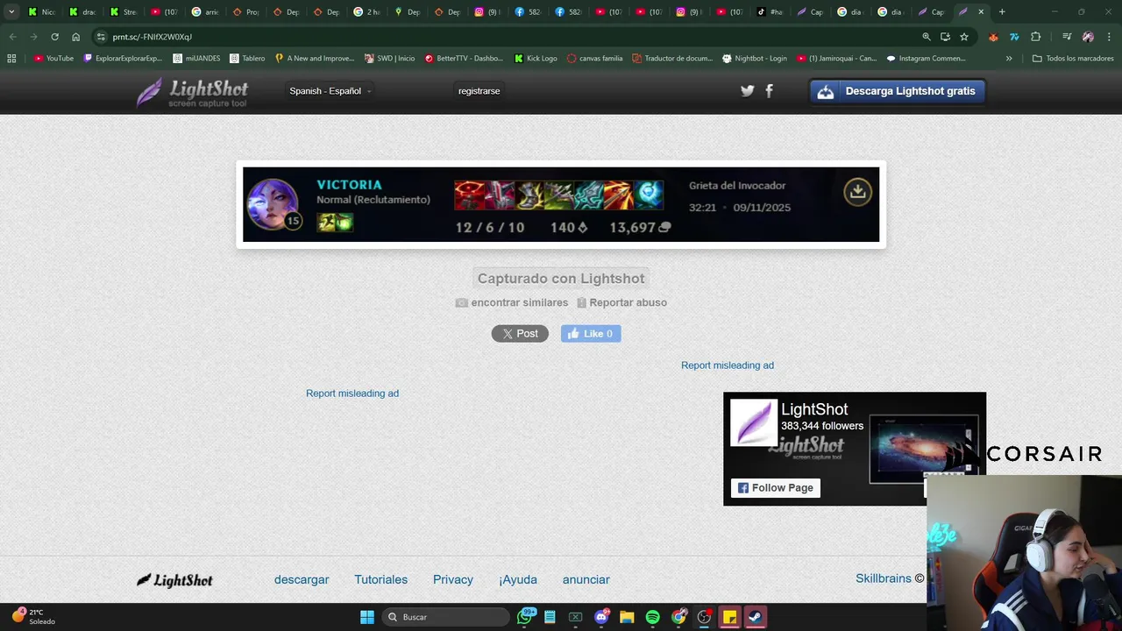Open the Chrome profile avatar

tap(1088, 37)
